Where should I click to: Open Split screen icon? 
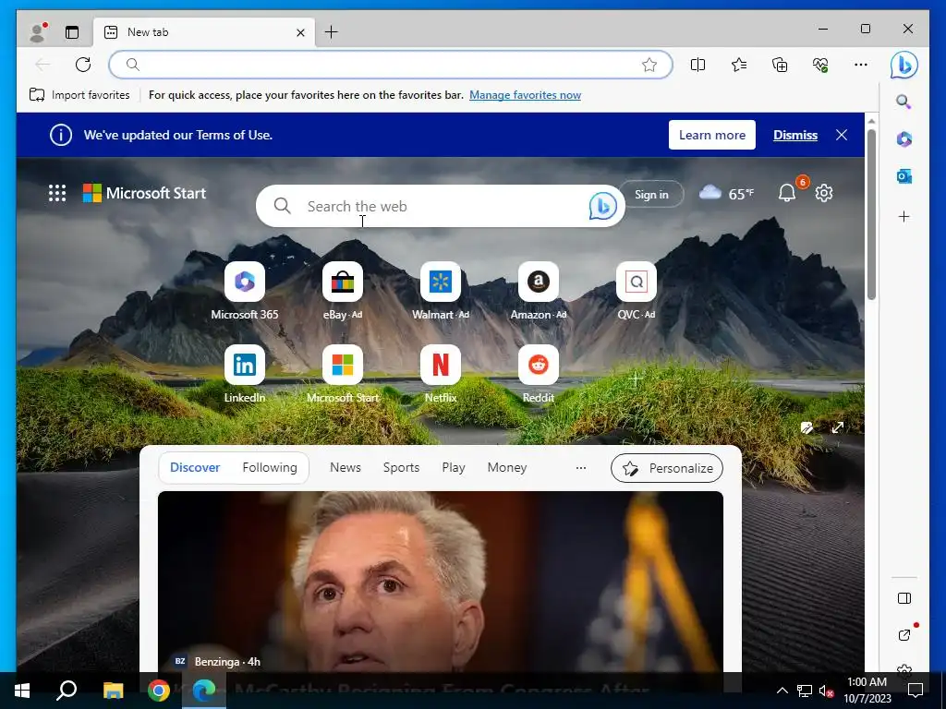[x=698, y=65]
